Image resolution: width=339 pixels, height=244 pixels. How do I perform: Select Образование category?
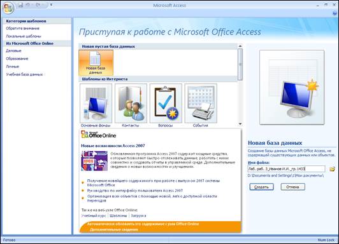click(17, 58)
